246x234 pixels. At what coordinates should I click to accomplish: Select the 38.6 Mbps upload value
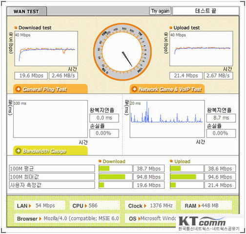(x=220, y=169)
